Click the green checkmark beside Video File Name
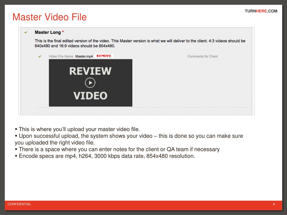287x215 pixels. click(x=40, y=56)
